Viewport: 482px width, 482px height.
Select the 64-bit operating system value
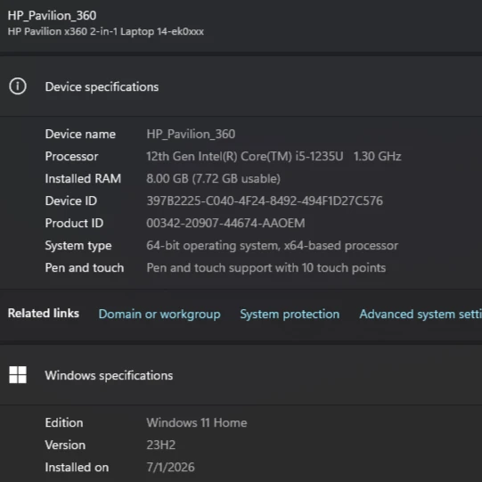click(x=272, y=246)
